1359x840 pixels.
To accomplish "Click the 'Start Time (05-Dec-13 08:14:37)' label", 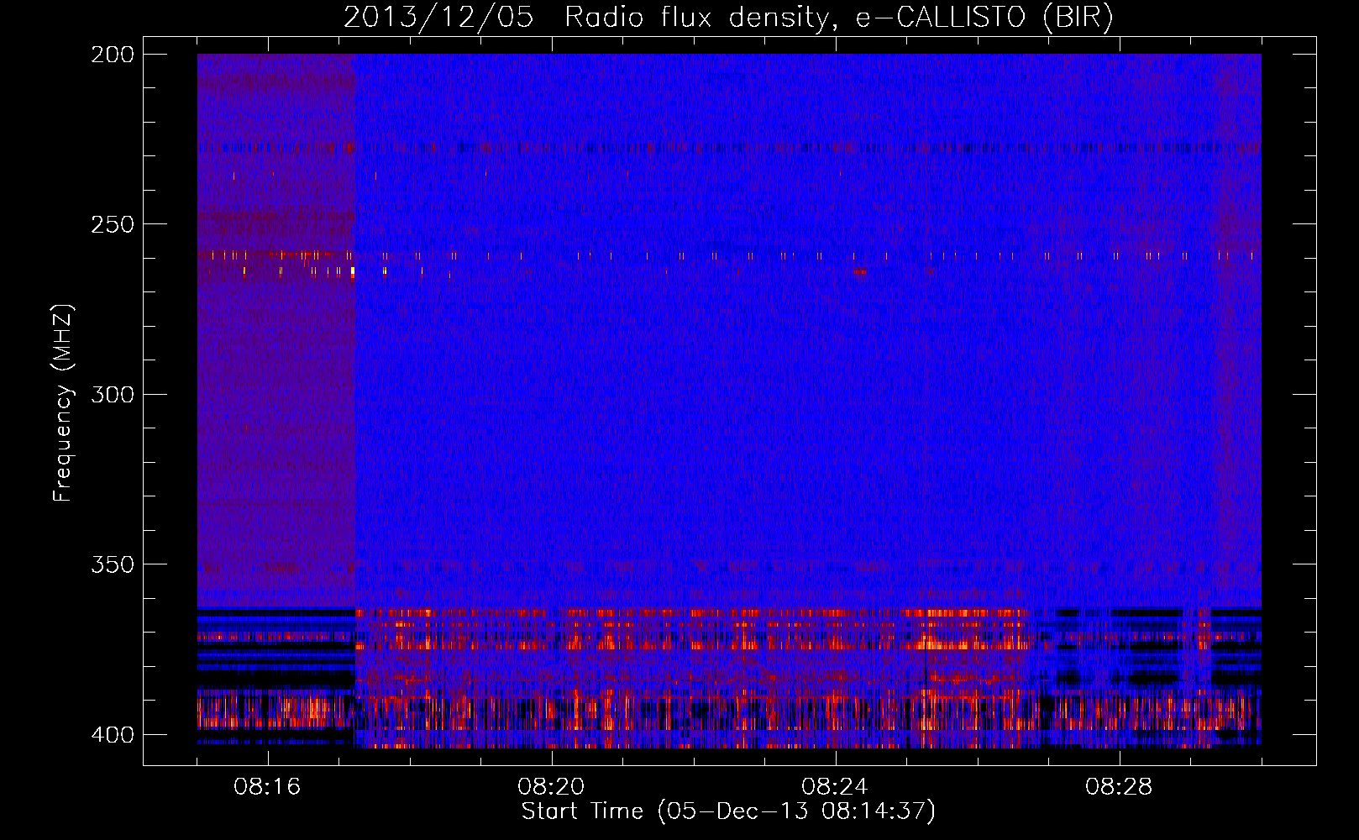I will [728, 811].
